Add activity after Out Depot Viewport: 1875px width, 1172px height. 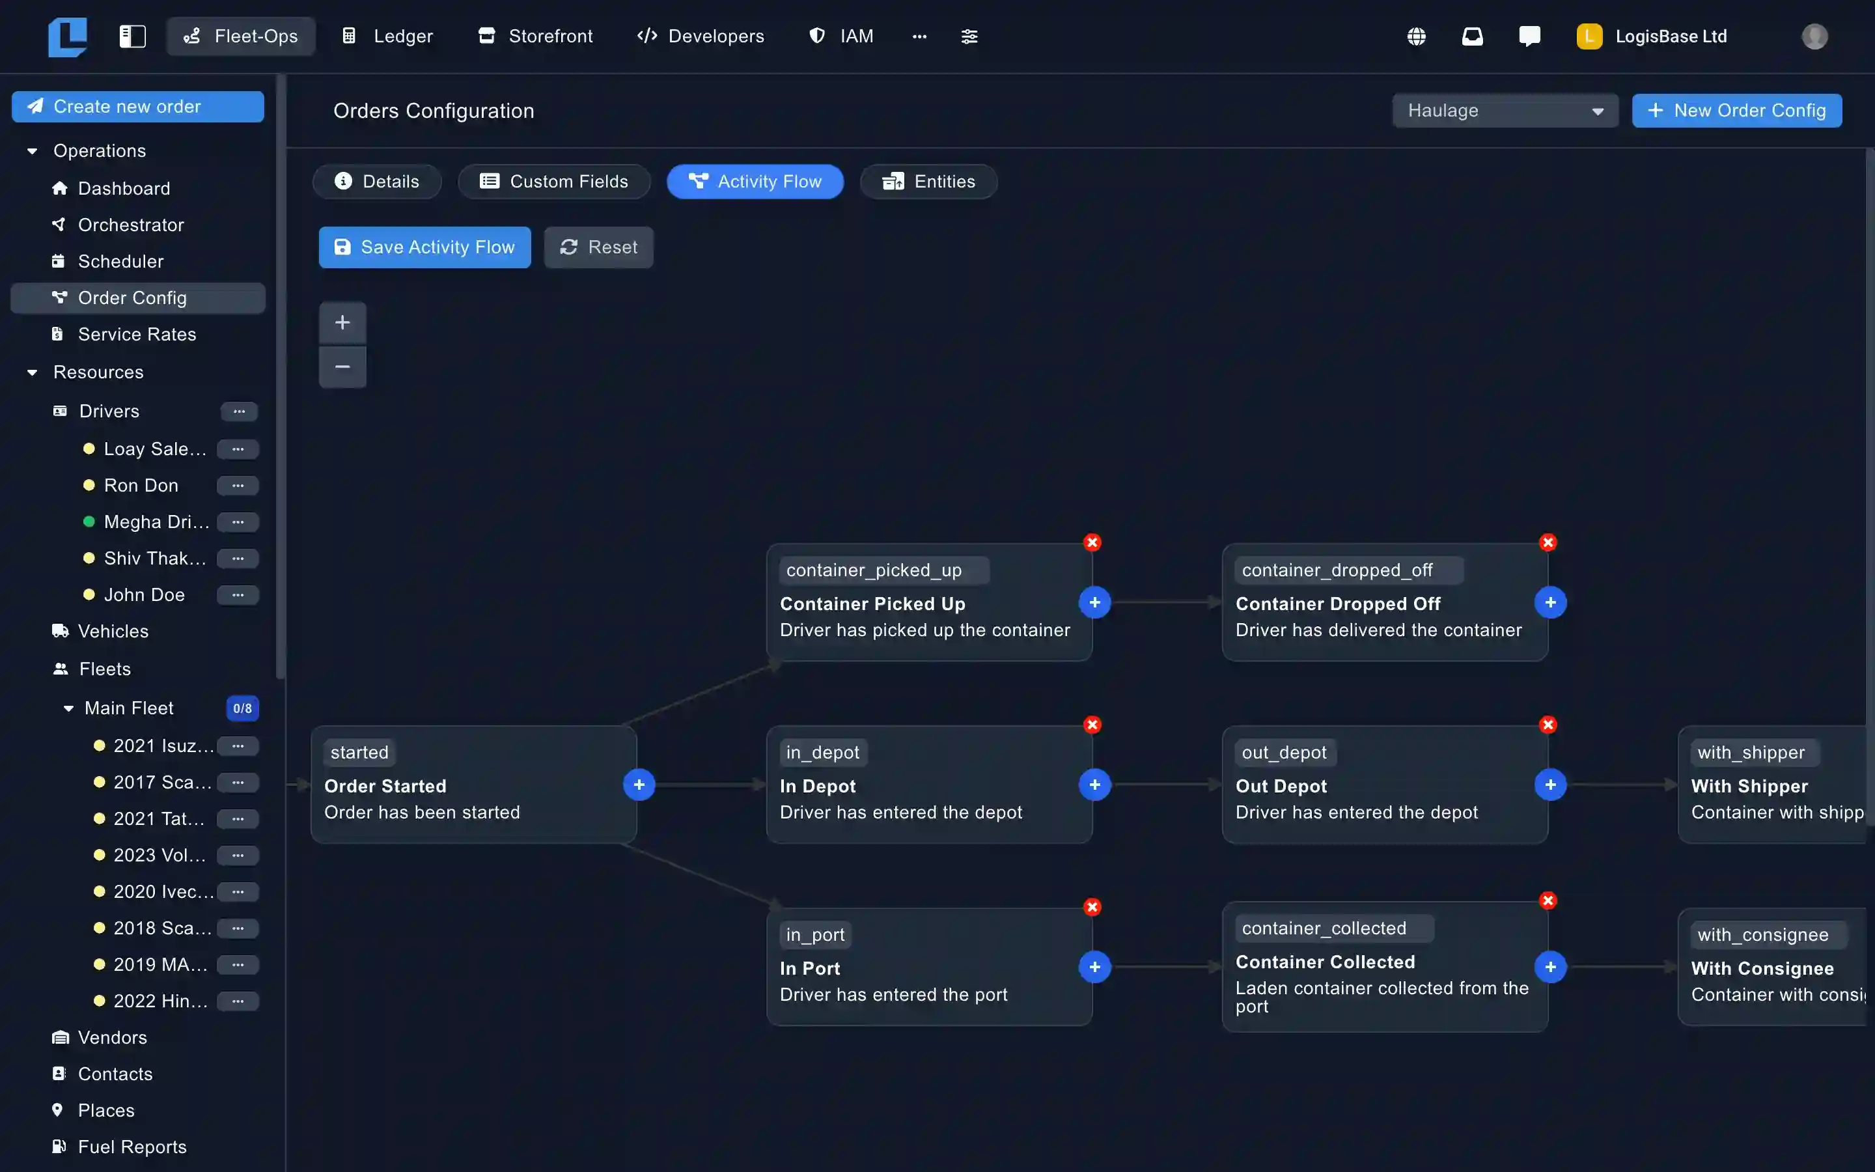click(x=1550, y=785)
